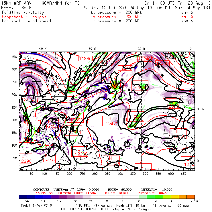Click the 'Fcst: 36 h' forecast label
The image size is (212, 212).
16,7
